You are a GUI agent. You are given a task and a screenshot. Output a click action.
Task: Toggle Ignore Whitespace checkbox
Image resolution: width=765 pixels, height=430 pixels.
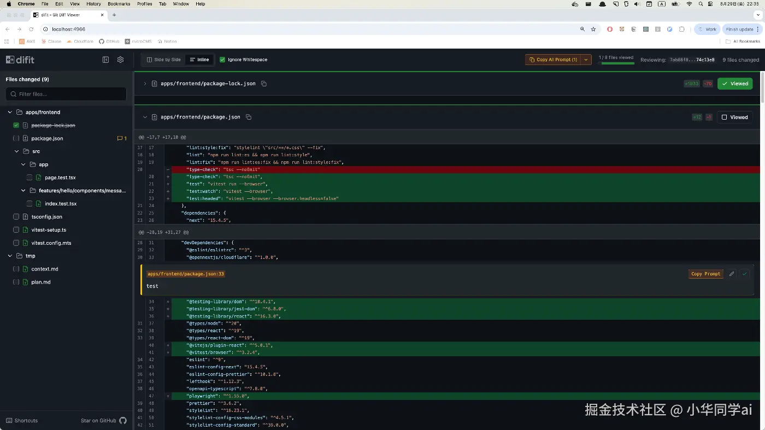[222, 60]
